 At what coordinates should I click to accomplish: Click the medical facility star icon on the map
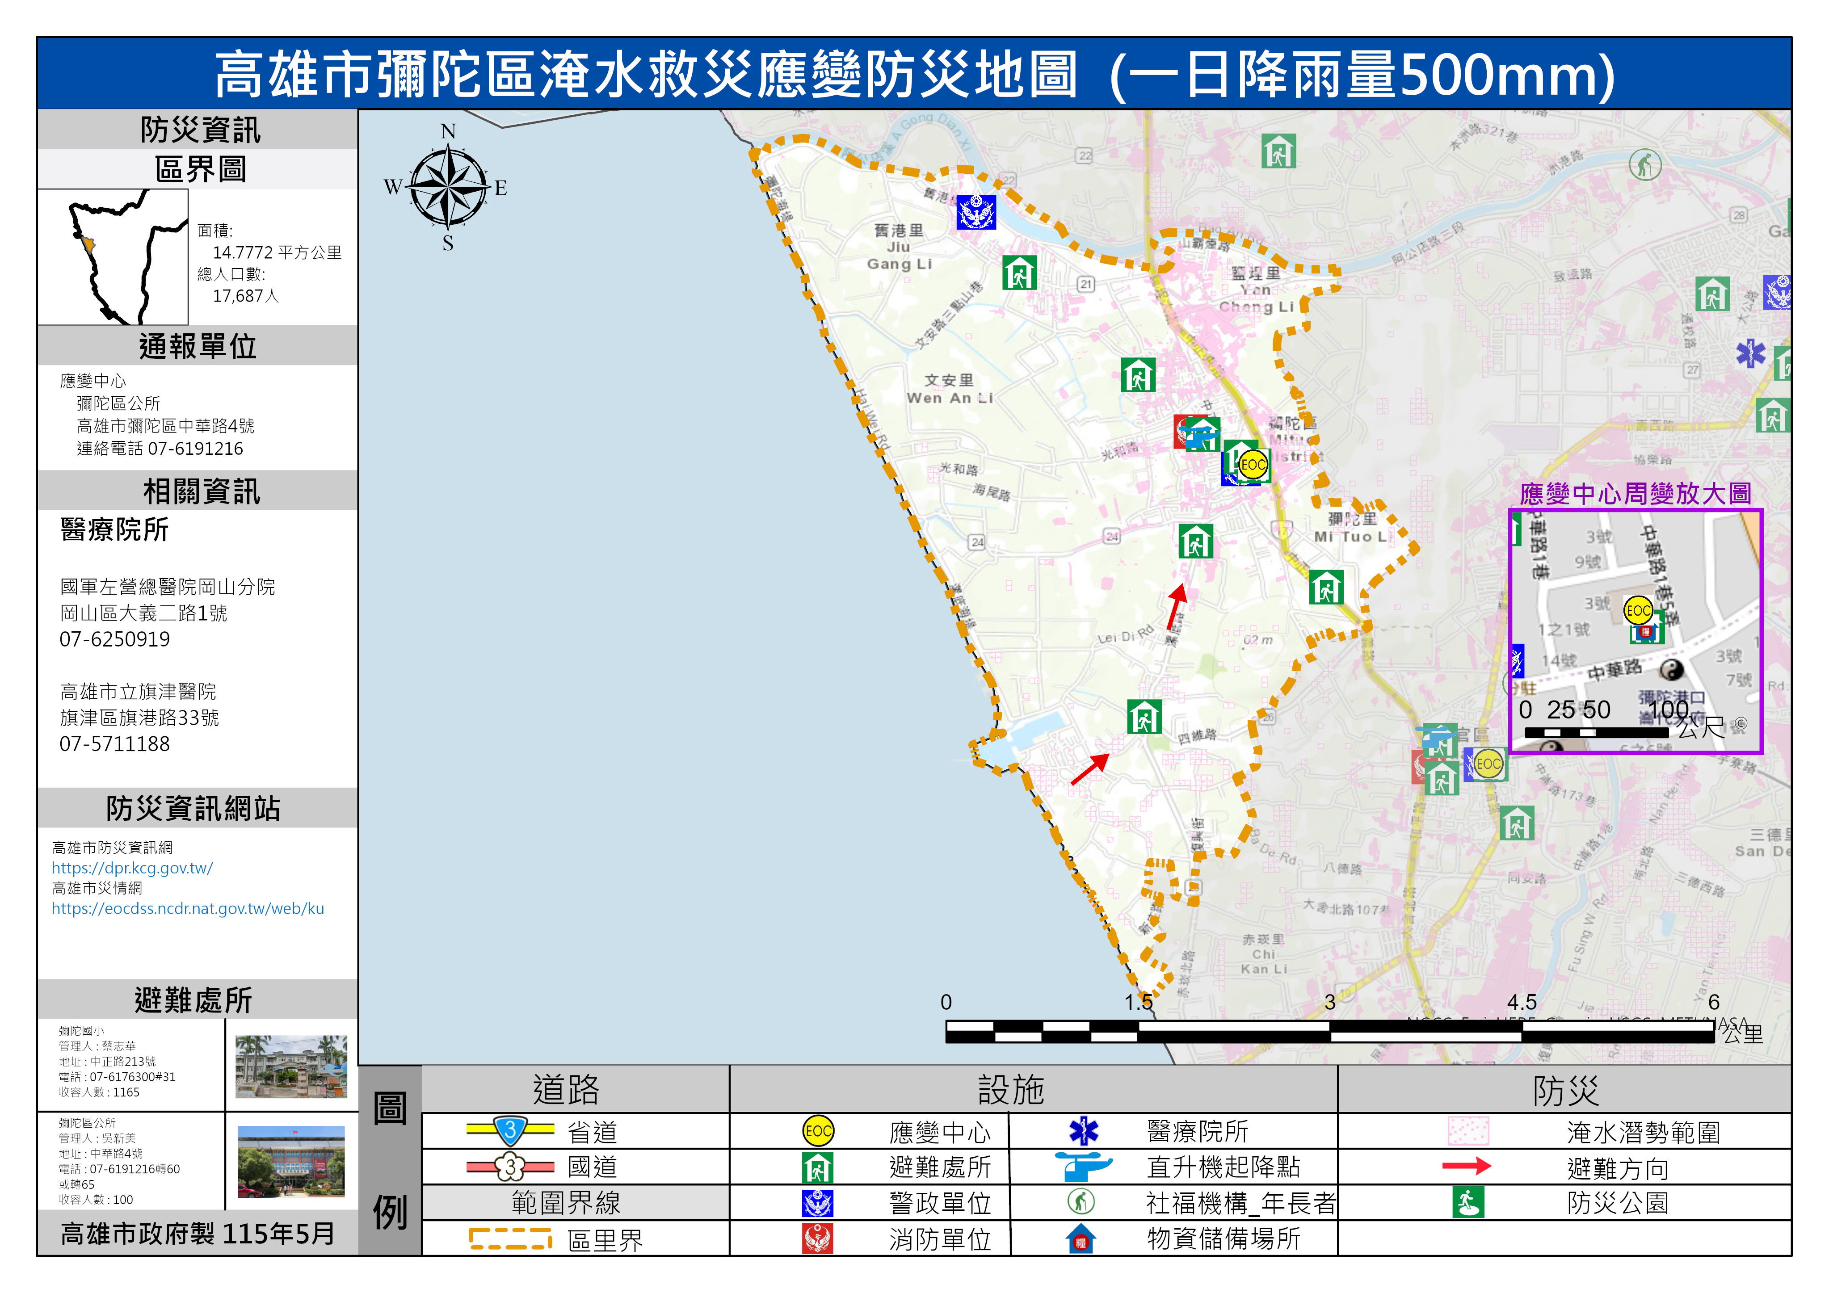[x=1750, y=352]
